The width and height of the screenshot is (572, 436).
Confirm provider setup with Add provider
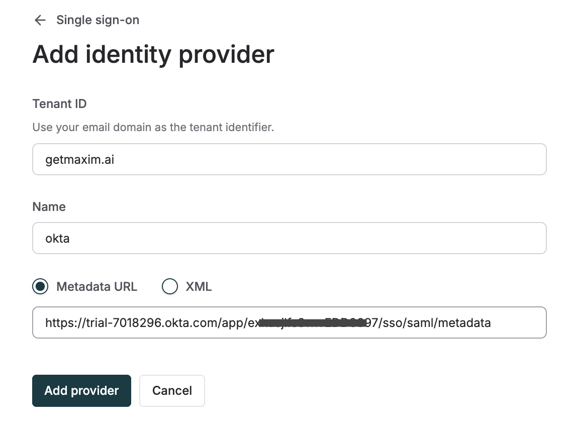tap(81, 390)
